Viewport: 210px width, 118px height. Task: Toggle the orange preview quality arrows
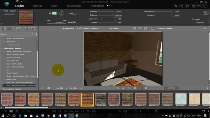coord(42,88)
